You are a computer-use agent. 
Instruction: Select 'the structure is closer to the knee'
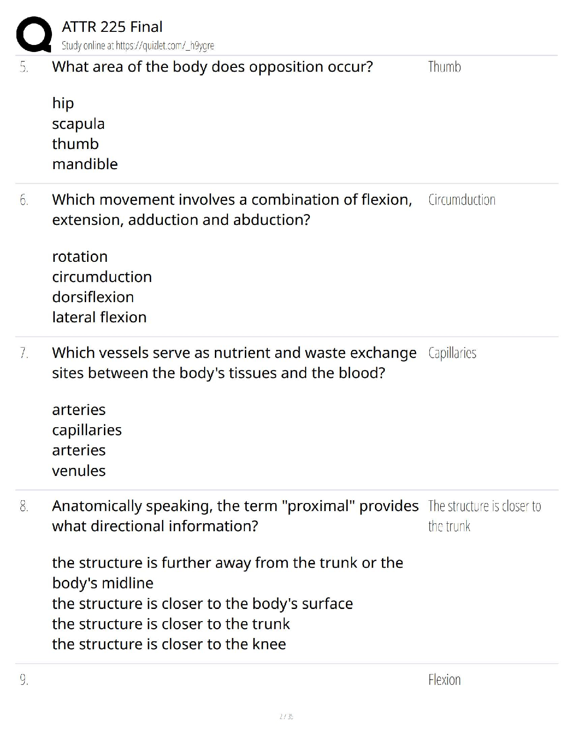point(169,644)
